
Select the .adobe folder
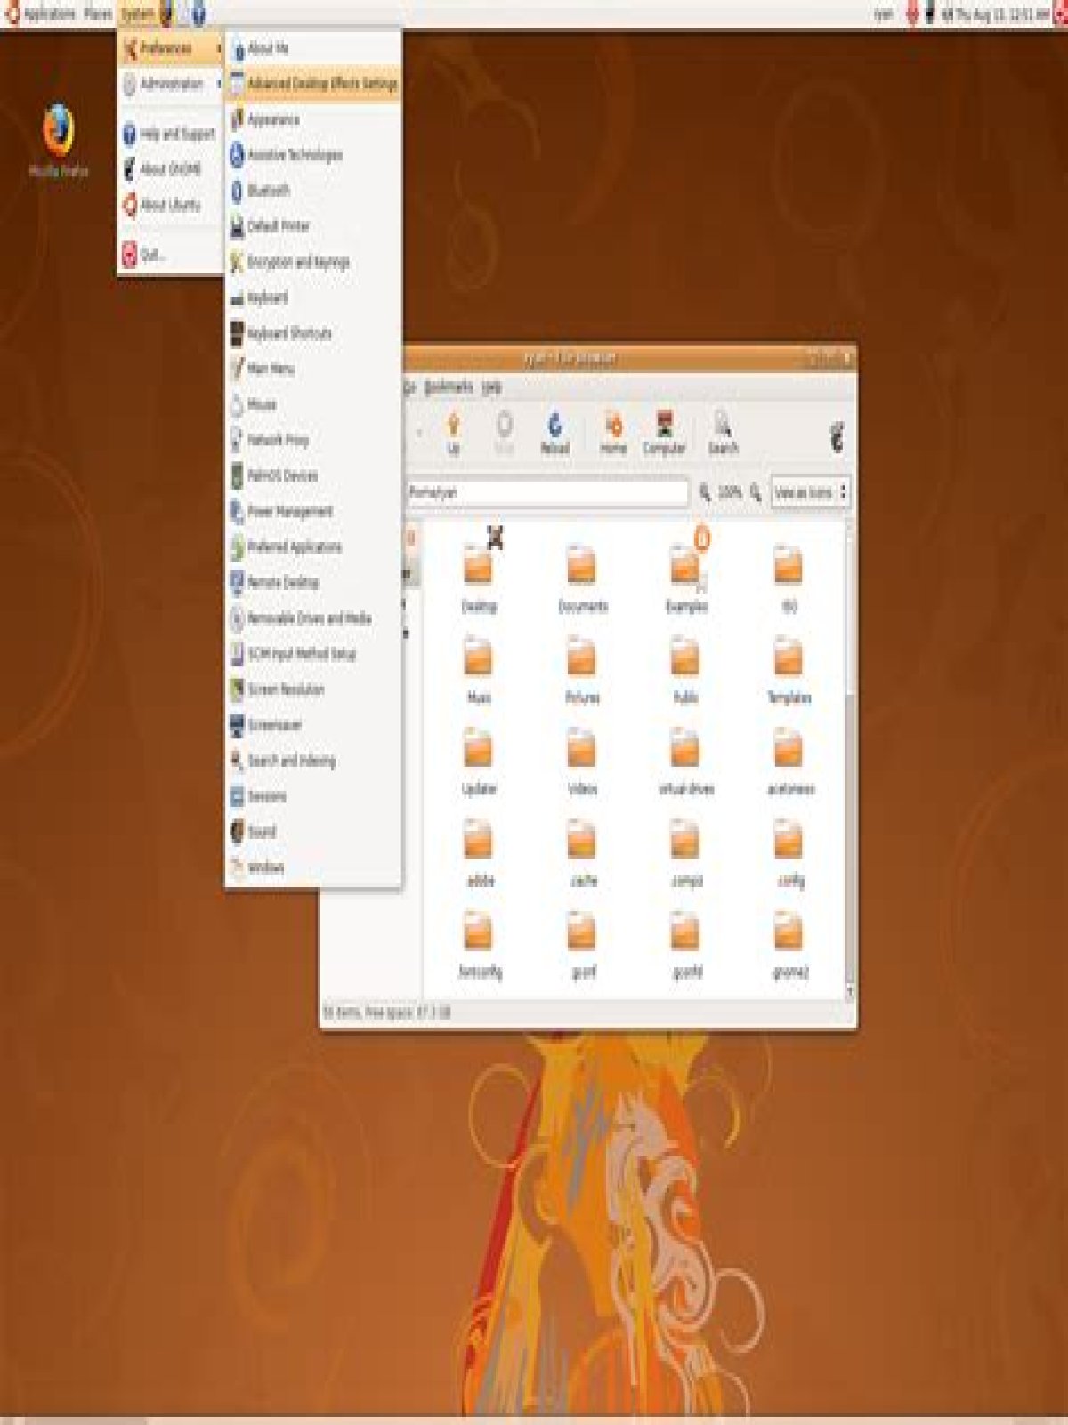click(x=480, y=852)
